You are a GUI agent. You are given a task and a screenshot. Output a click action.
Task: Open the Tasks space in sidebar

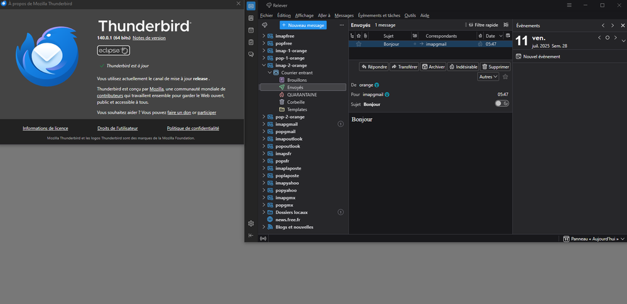pos(251,42)
